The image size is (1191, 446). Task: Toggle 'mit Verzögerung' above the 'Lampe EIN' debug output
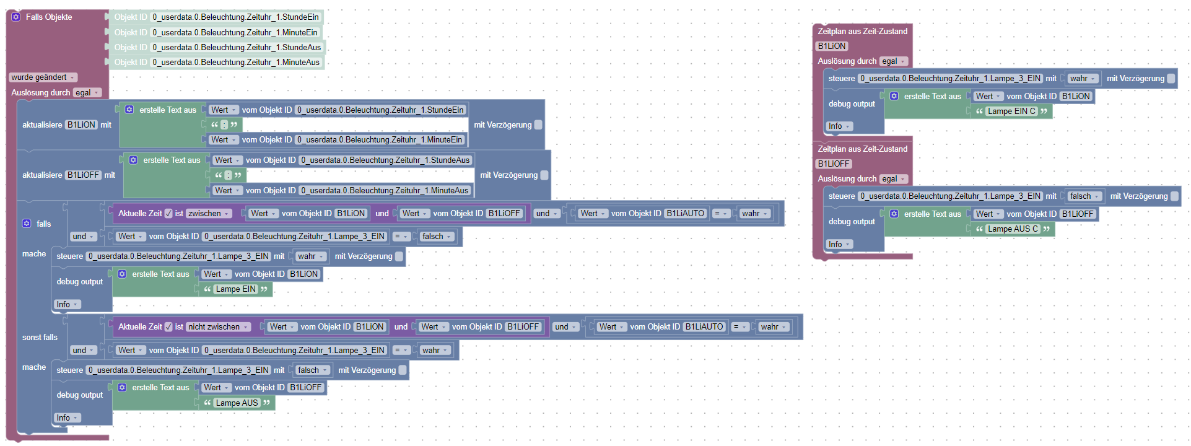click(x=399, y=256)
